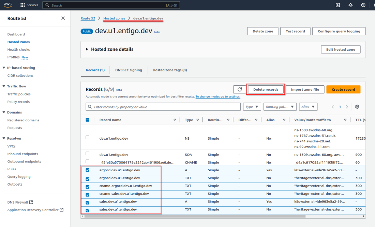Go to previous records page

(333, 107)
